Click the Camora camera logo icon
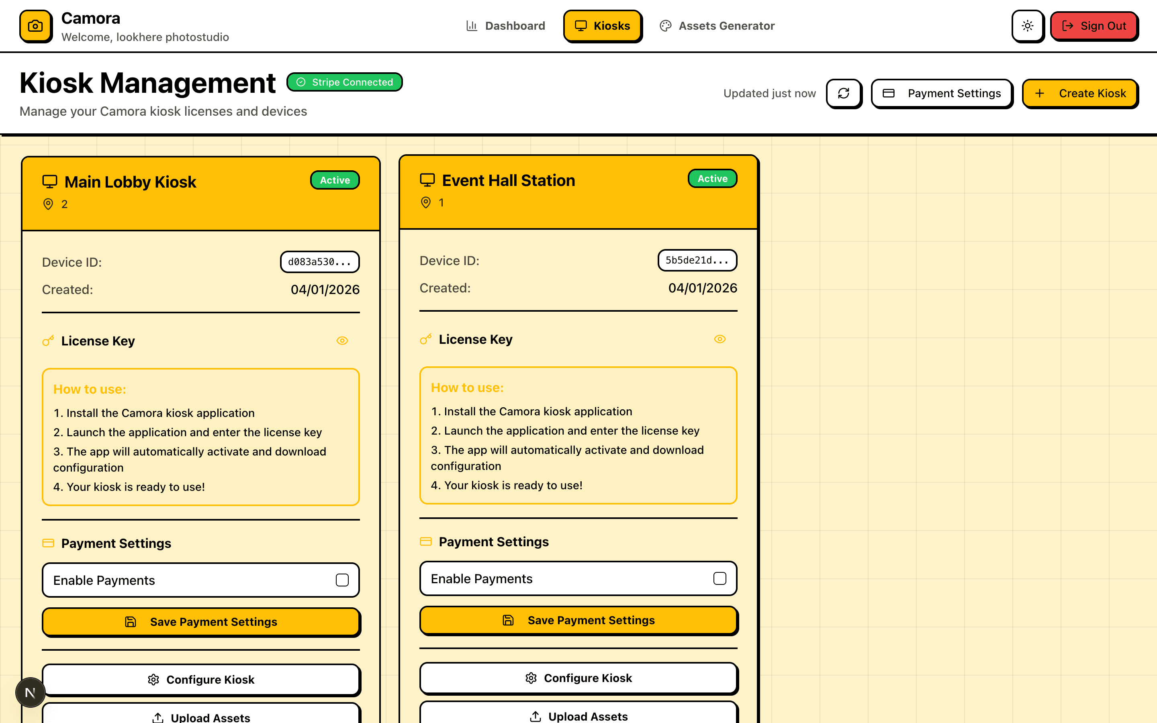1157x723 pixels. coord(35,26)
